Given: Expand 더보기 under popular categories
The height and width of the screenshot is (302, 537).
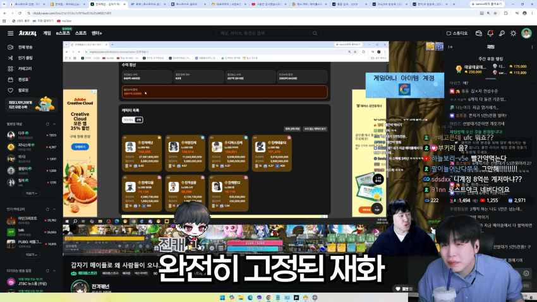Looking at the screenshot, I should pyautogui.click(x=31, y=255).
